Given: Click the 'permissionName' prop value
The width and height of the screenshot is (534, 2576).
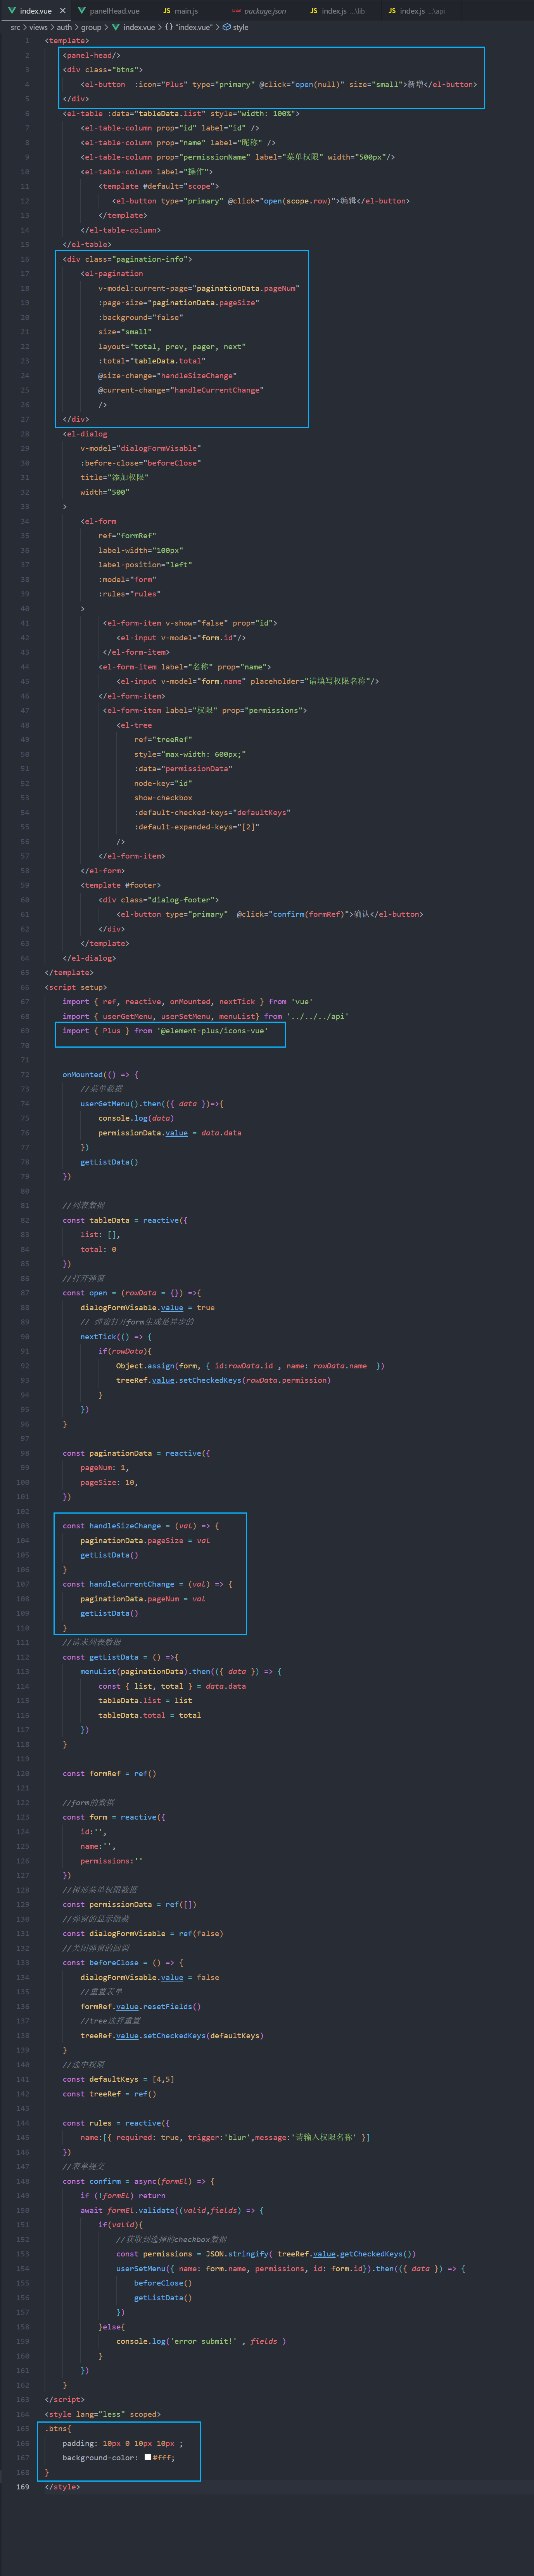Looking at the screenshot, I should [214, 157].
